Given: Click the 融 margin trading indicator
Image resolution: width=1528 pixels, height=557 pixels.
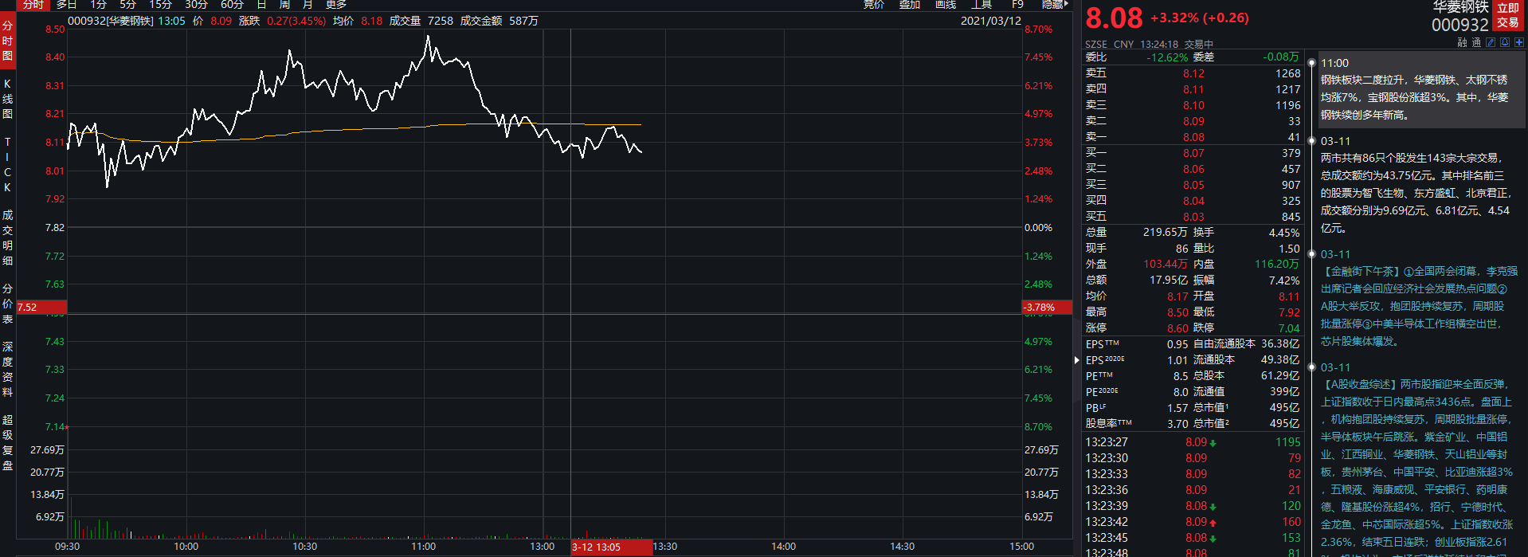Looking at the screenshot, I should [1462, 43].
